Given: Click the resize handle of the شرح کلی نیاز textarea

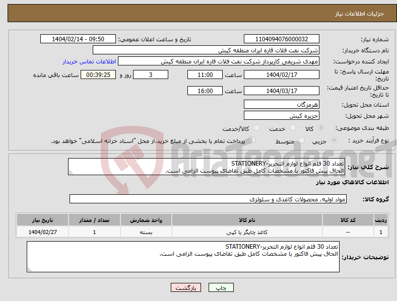Looking at the screenshot, I should click(x=71, y=173).
